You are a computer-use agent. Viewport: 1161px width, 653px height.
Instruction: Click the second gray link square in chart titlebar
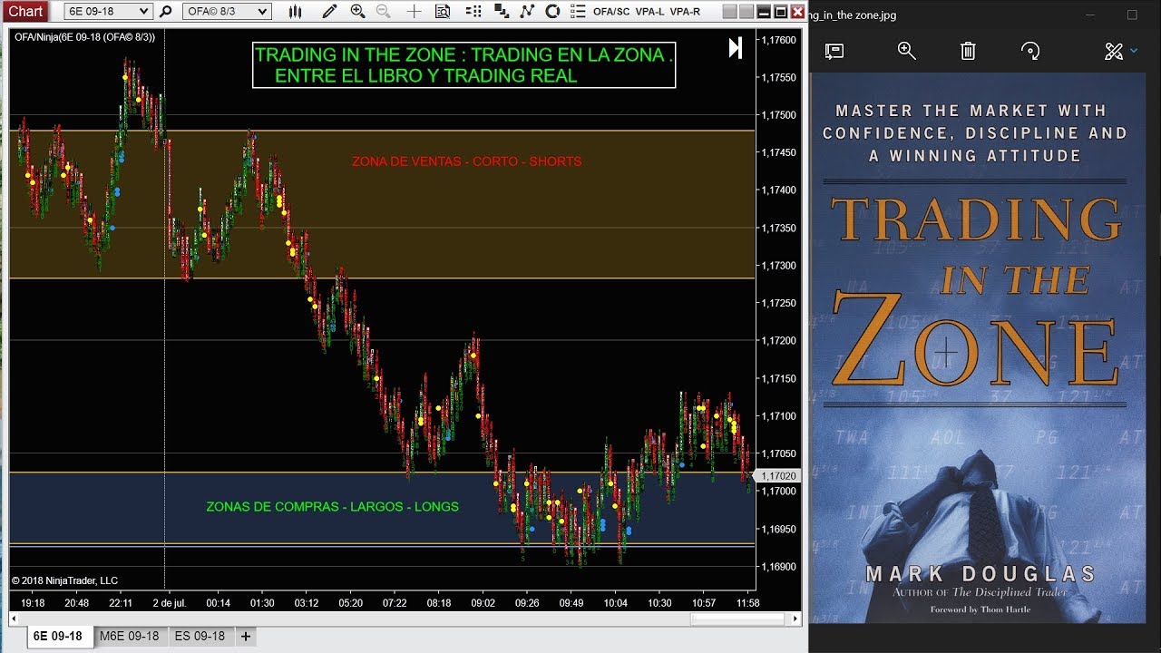point(746,12)
